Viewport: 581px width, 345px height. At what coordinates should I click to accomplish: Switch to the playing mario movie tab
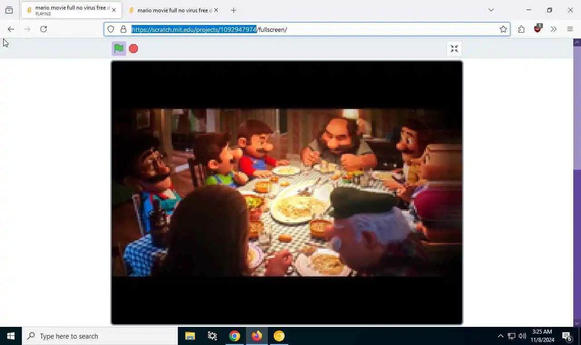coord(71,10)
